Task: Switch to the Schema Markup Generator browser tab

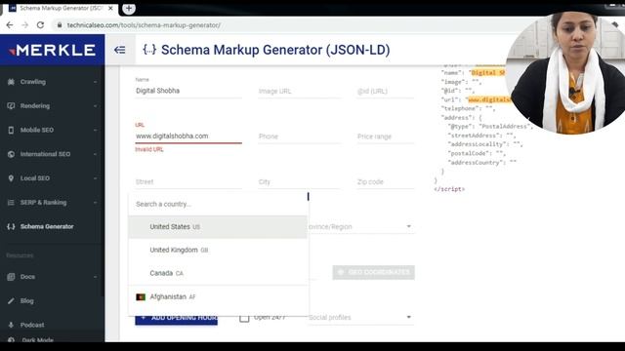Action: tap(60, 8)
